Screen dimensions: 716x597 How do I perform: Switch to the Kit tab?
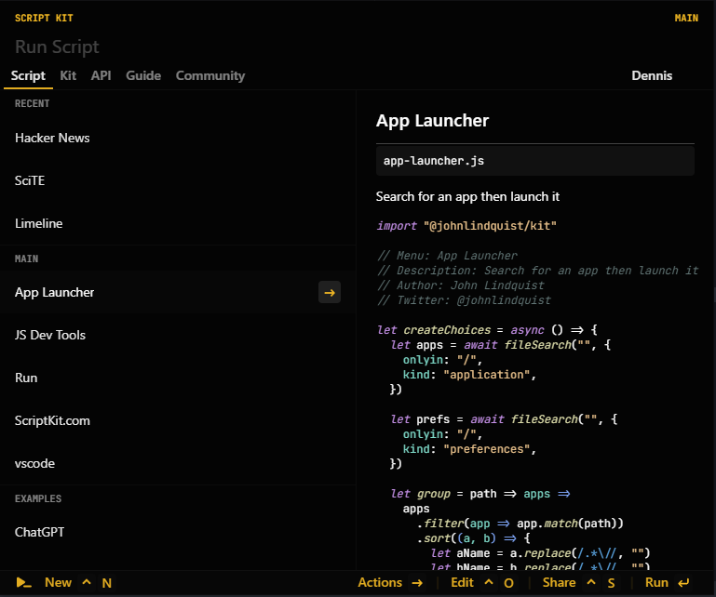68,76
